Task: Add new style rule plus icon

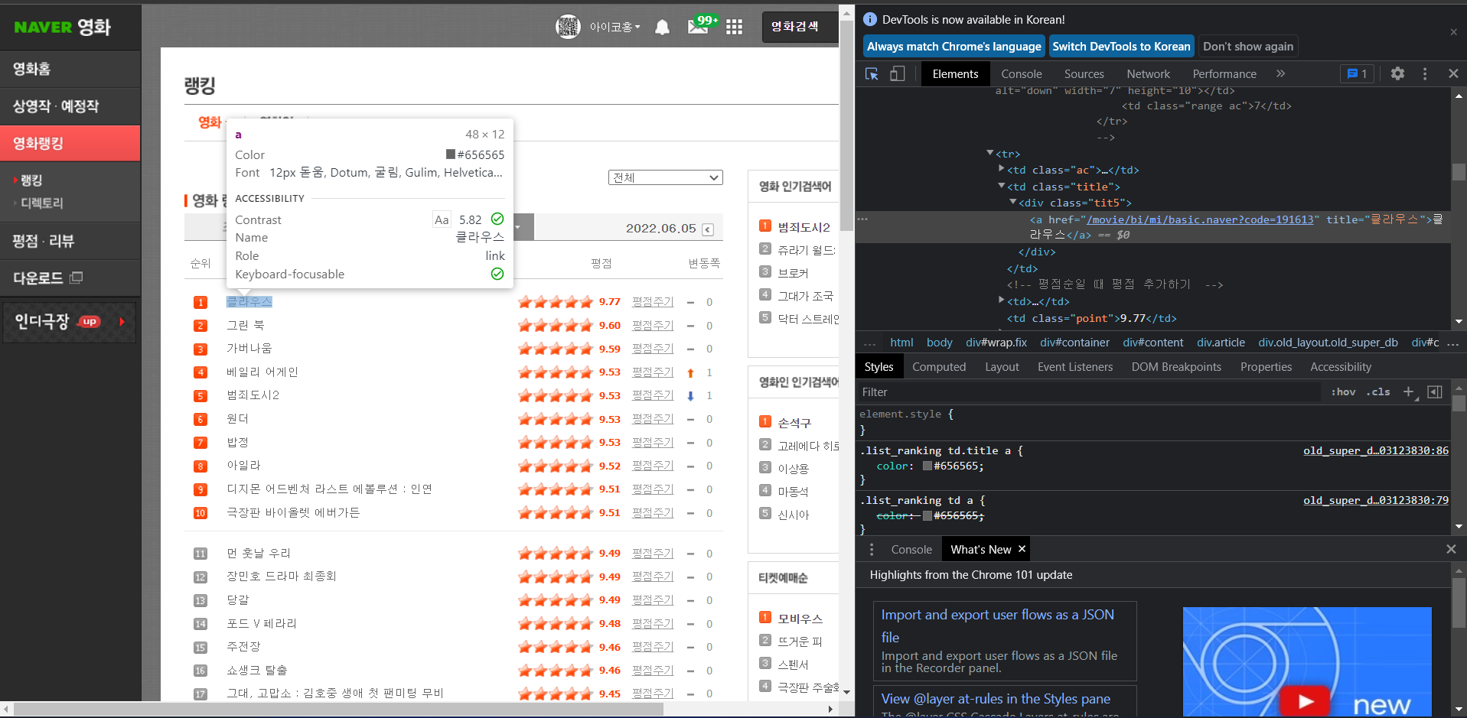Action: pos(1408,391)
